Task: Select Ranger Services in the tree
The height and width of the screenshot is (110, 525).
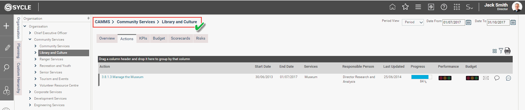Action: [x=51, y=59]
